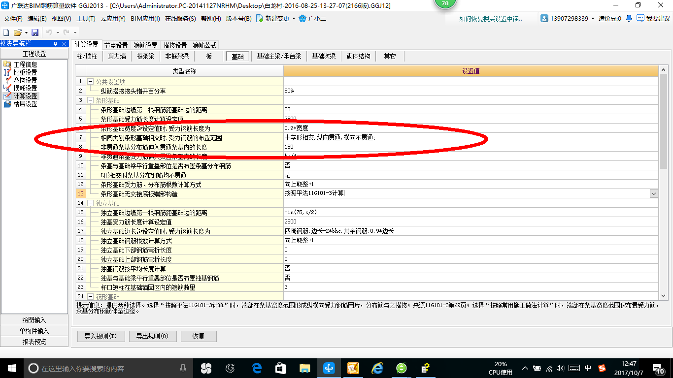Open the dropdown for row 13 setting value

(654, 194)
